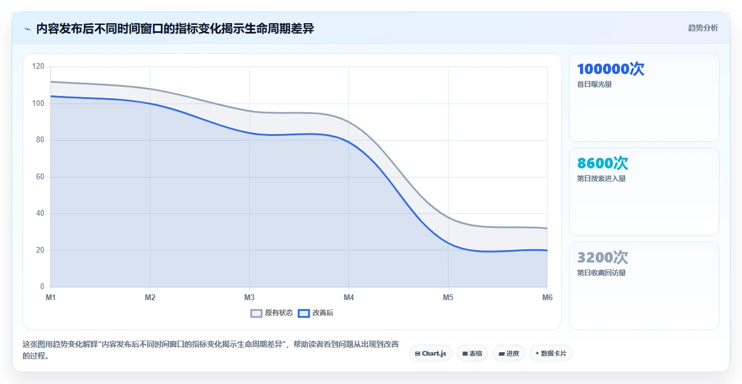Click the Chart.js chip icon

point(417,353)
